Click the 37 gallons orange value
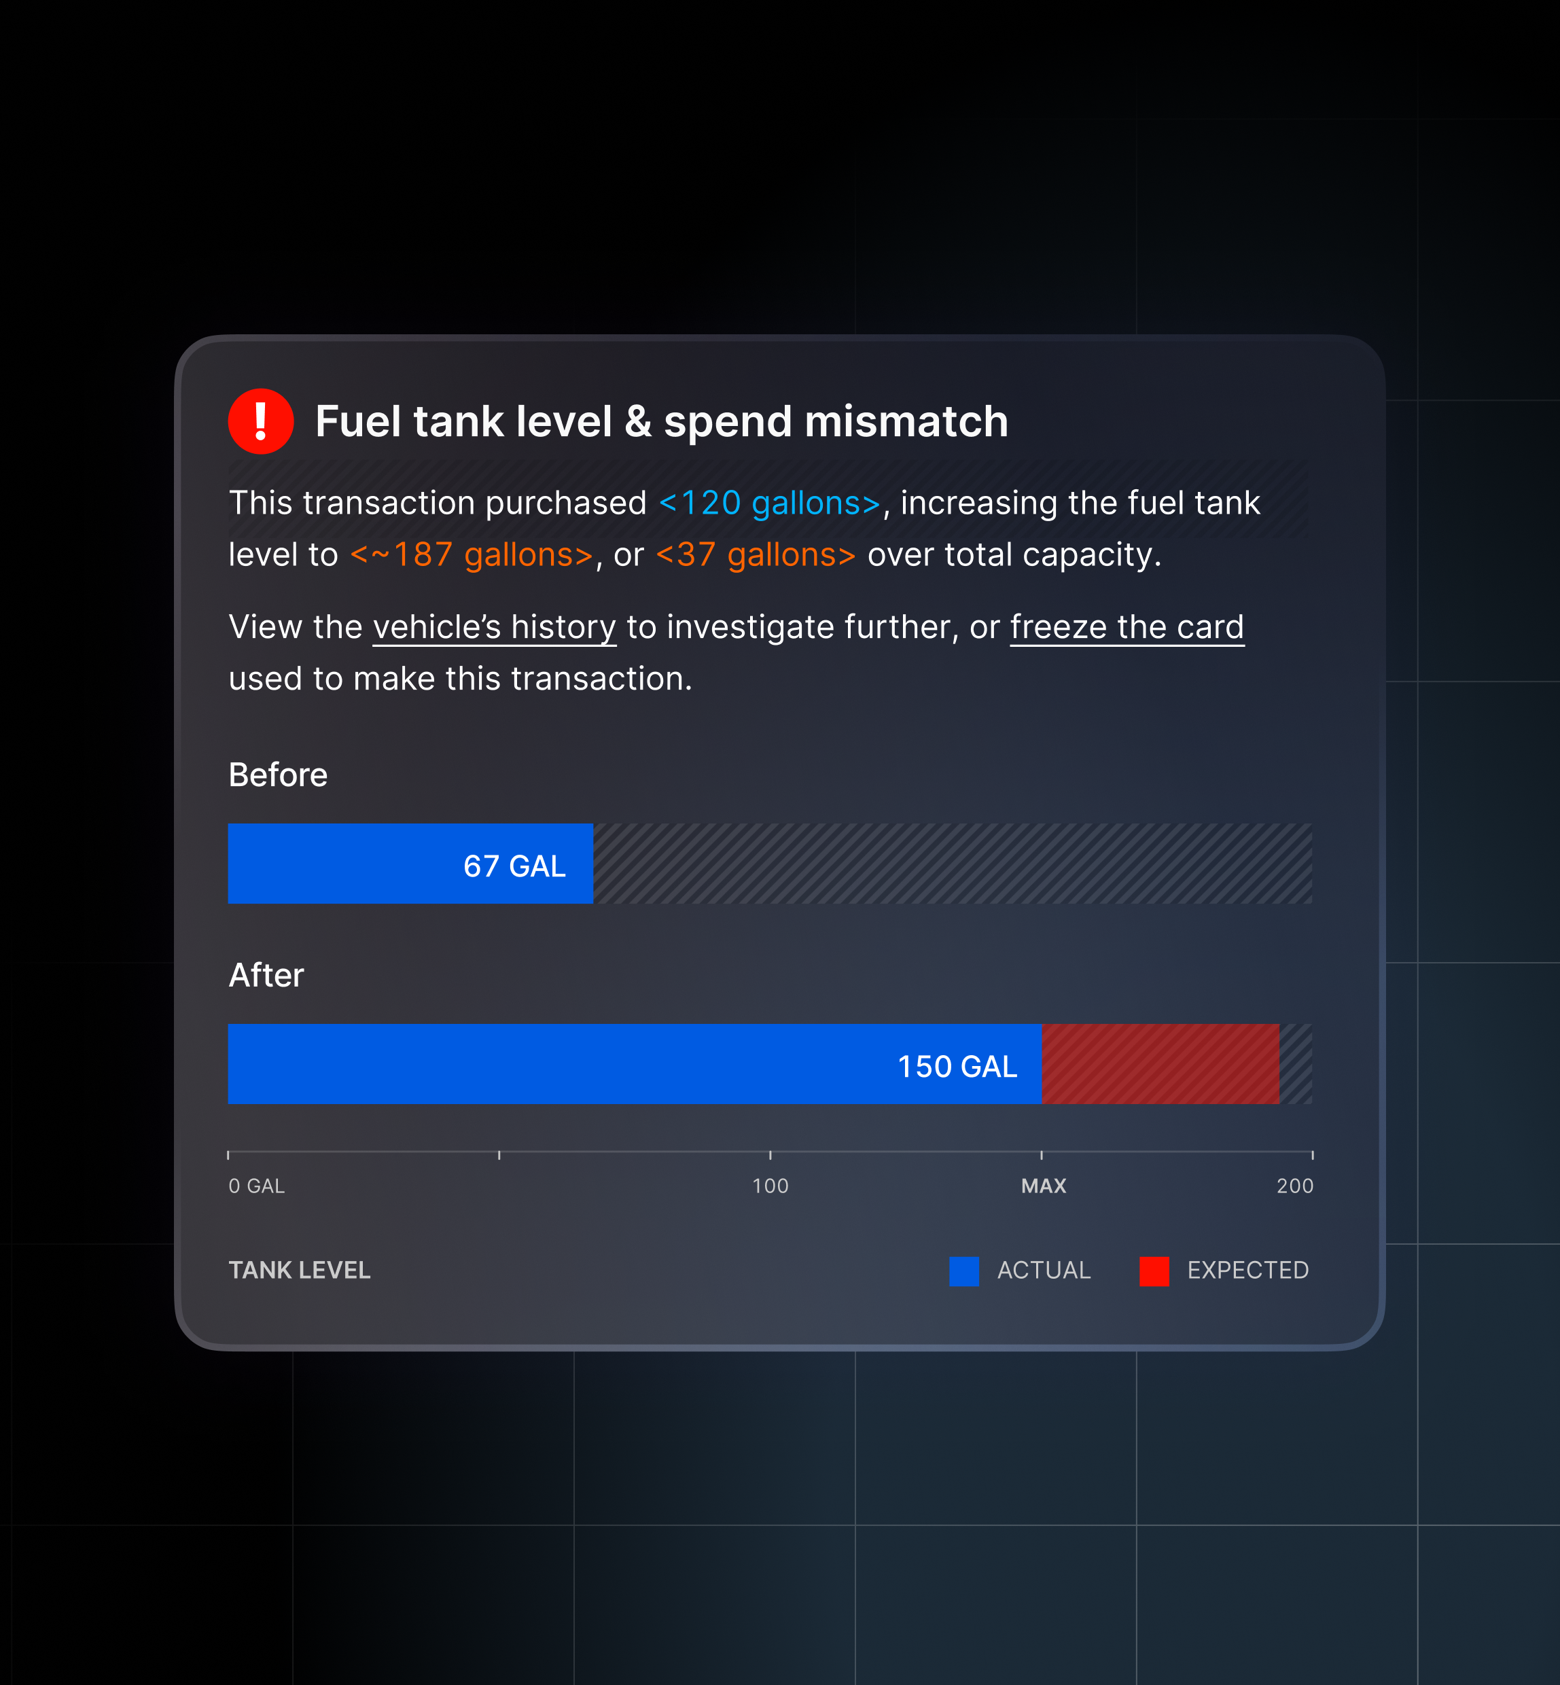The height and width of the screenshot is (1685, 1560). [x=756, y=554]
